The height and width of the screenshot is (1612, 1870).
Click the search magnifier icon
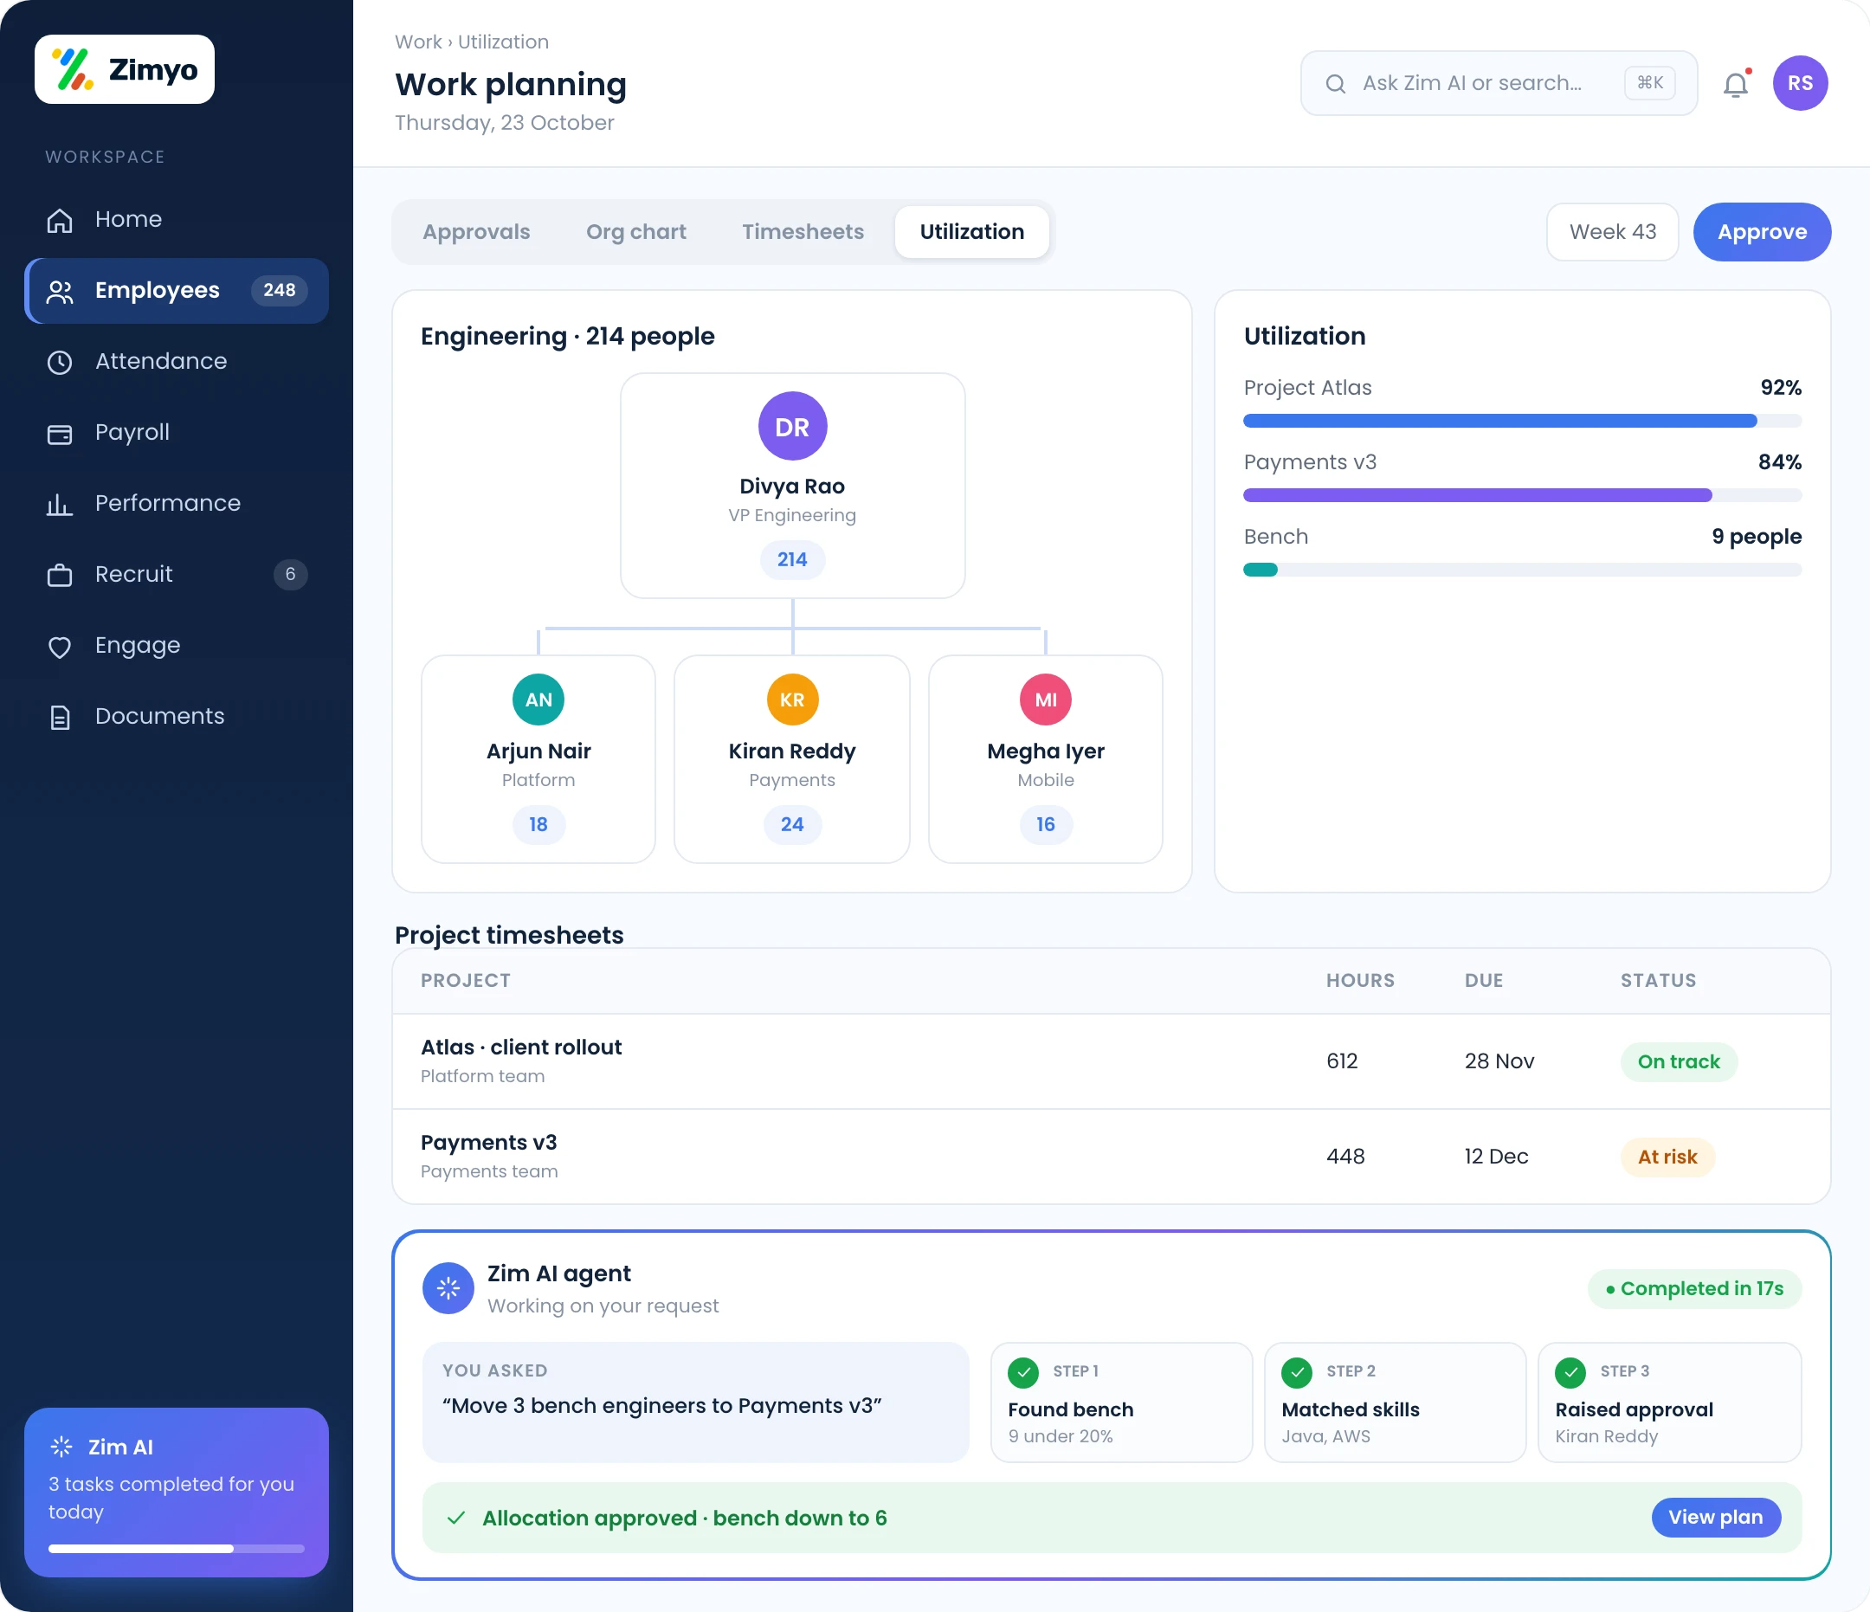point(1336,84)
